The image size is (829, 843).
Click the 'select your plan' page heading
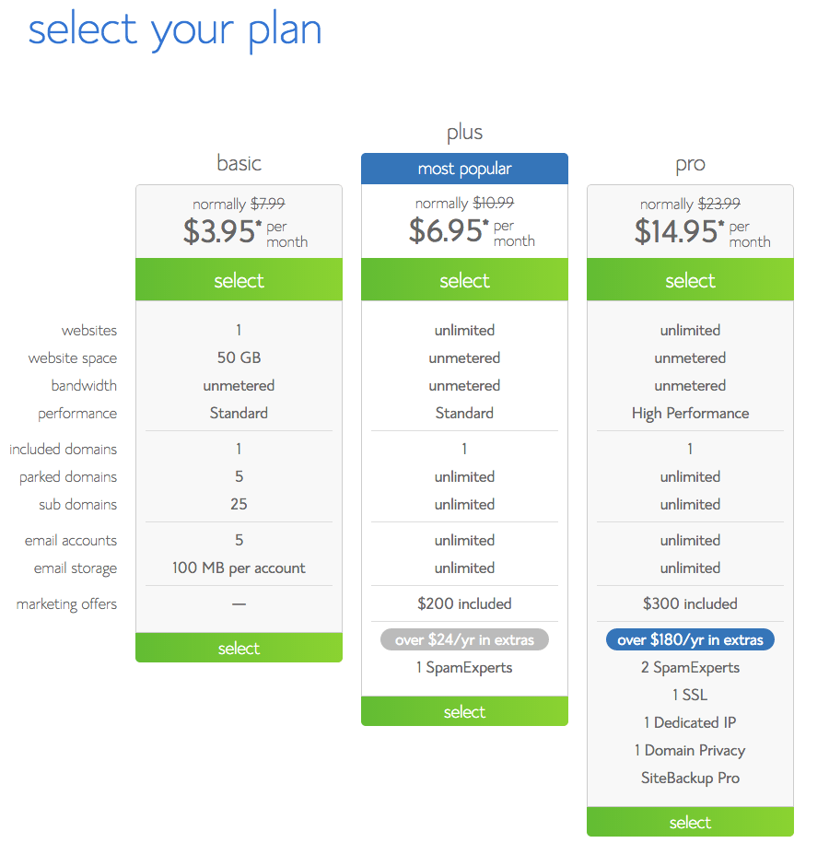point(175,29)
